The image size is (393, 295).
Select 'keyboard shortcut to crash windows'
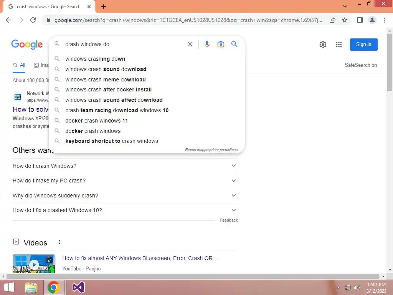147,141
